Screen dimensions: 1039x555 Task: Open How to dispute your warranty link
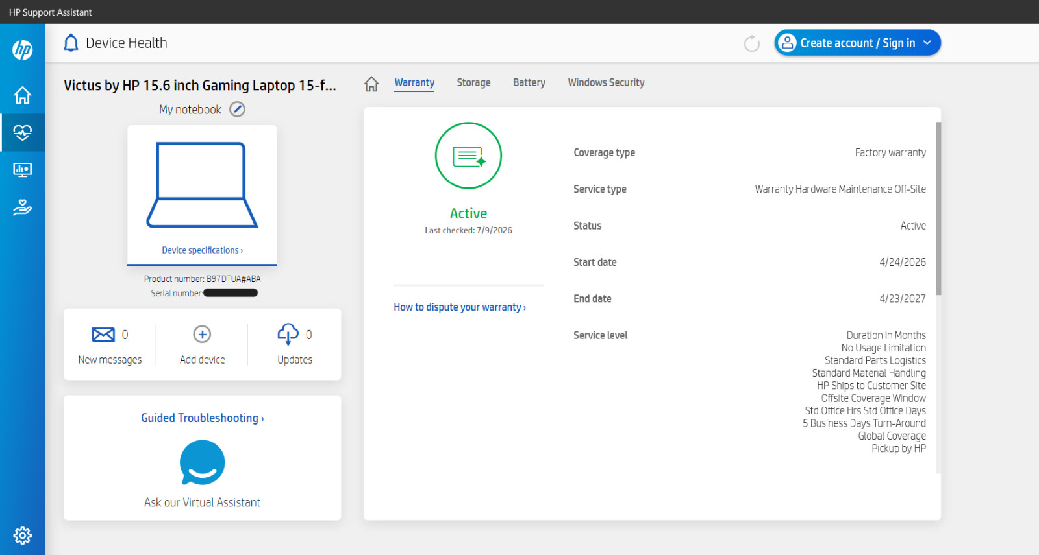460,307
